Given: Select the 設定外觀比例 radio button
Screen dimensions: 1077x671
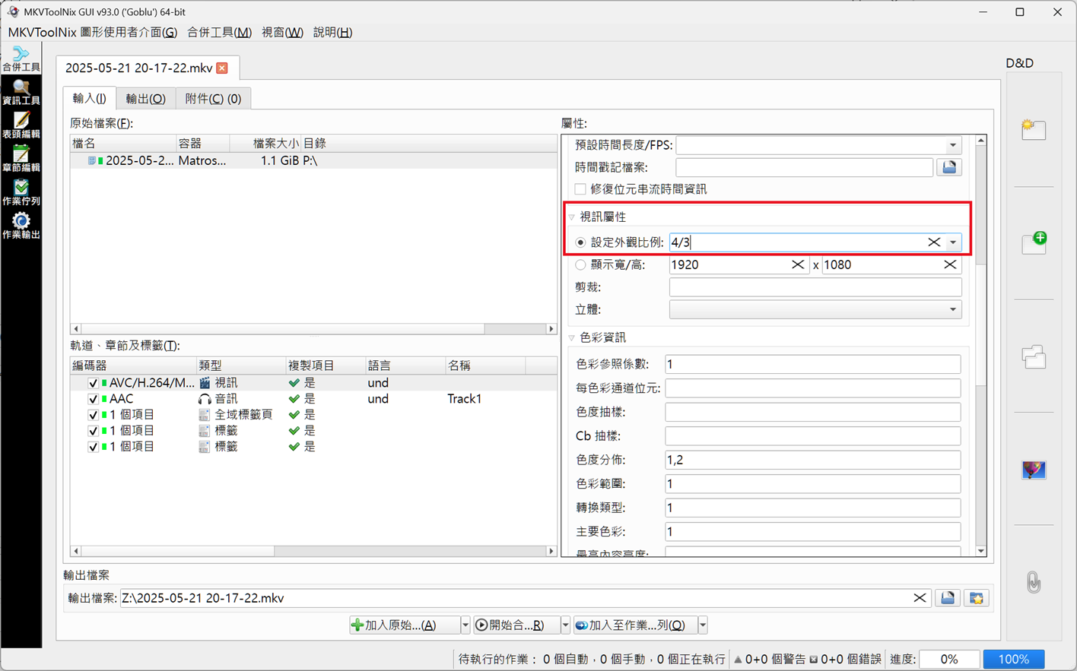Looking at the screenshot, I should (x=580, y=242).
